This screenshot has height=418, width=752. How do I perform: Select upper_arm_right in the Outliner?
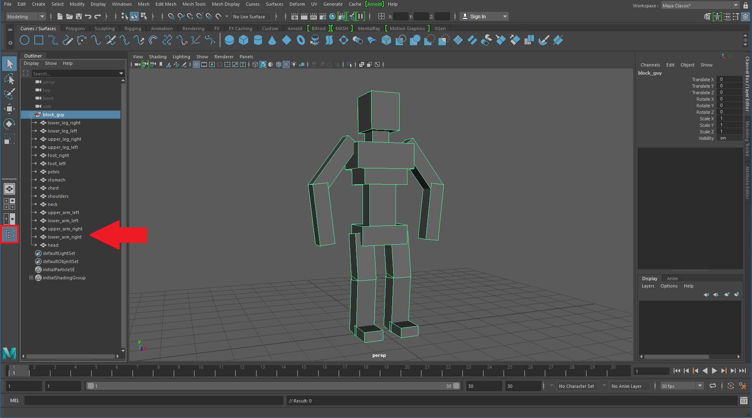click(x=65, y=229)
